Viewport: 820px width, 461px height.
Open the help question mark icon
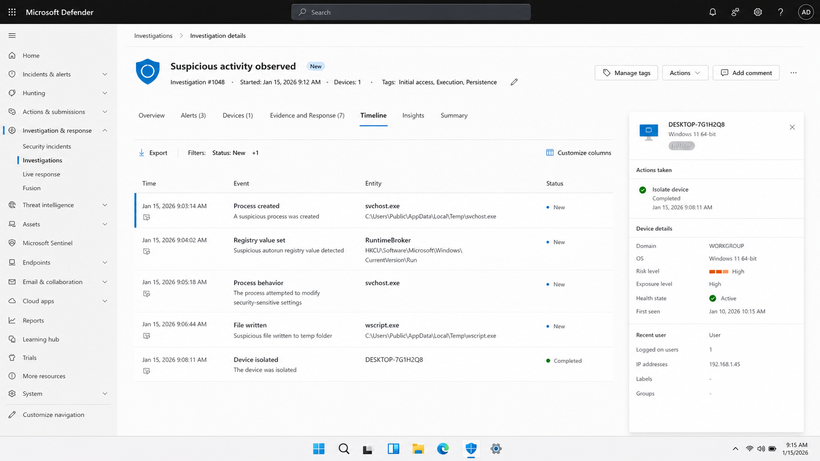coord(780,12)
